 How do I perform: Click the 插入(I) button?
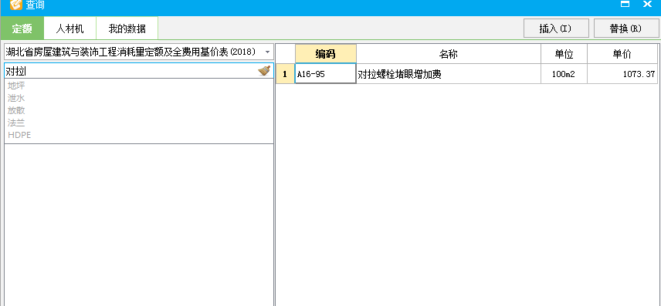click(x=556, y=29)
